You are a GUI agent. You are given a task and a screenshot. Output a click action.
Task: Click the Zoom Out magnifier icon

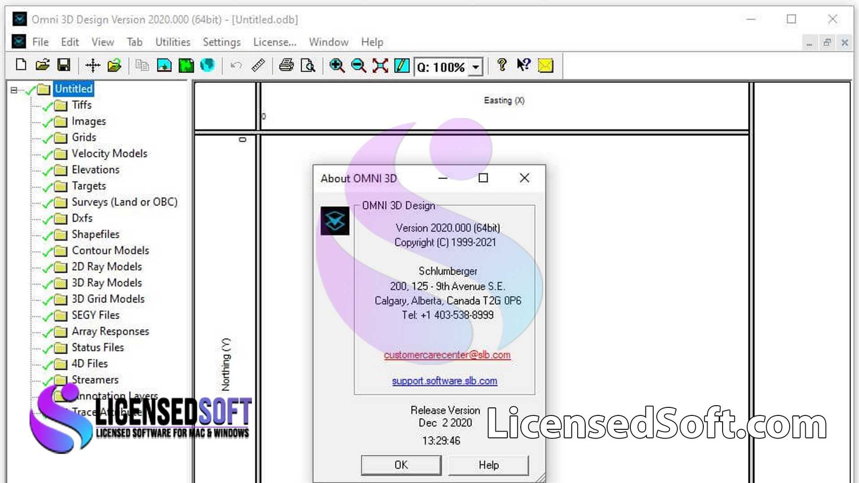point(358,65)
